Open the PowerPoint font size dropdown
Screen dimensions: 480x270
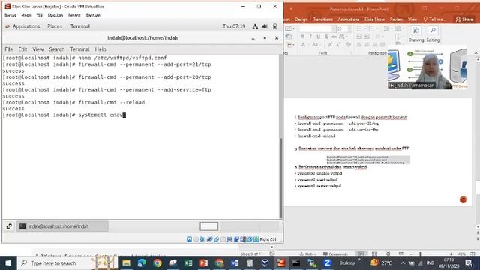click(x=349, y=28)
